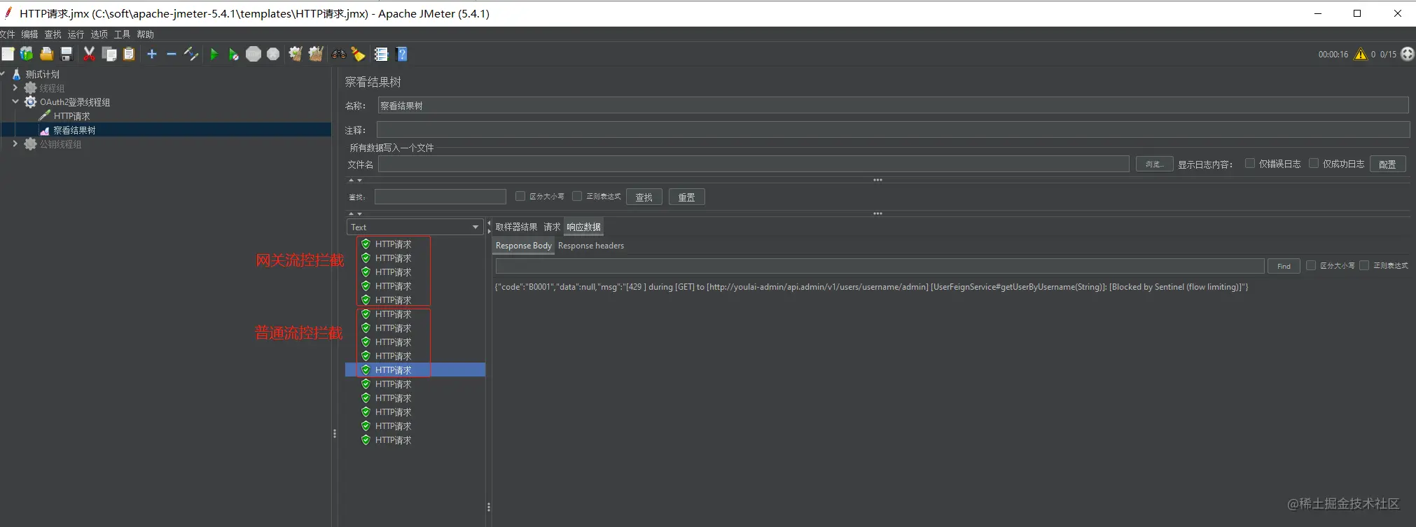This screenshot has height=527, width=1416.
Task: Toggle 正则表达式 checkbox beside 查找 button
Action: pos(577,197)
